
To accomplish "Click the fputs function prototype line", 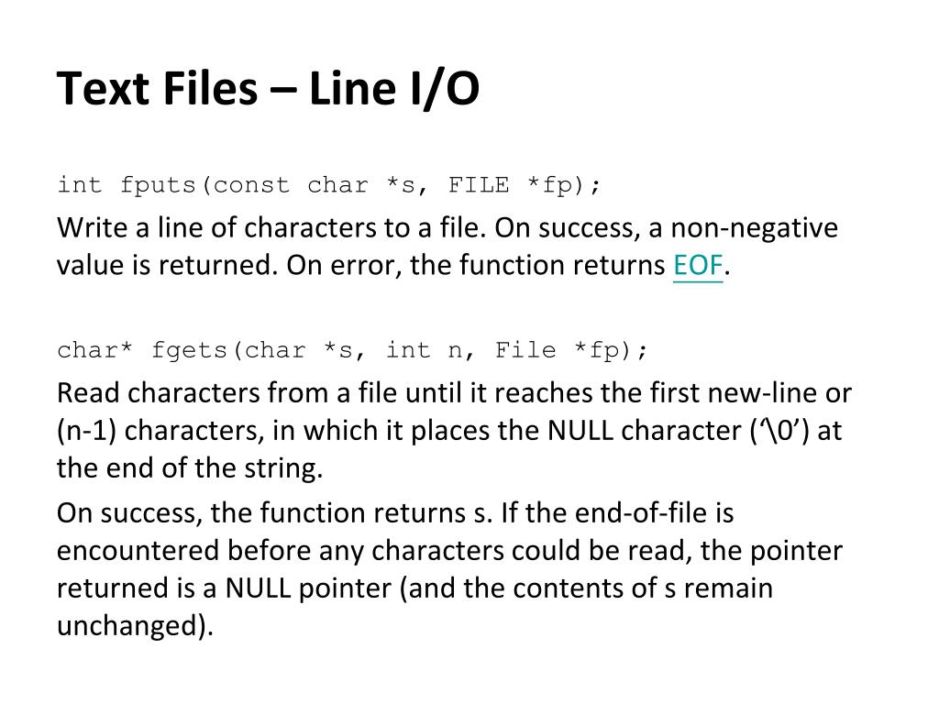I will pos(328,185).
